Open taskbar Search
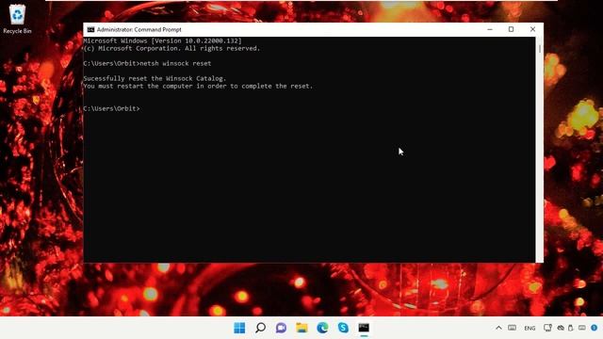This screenshot has height=339, width=603. click(260, 328)
